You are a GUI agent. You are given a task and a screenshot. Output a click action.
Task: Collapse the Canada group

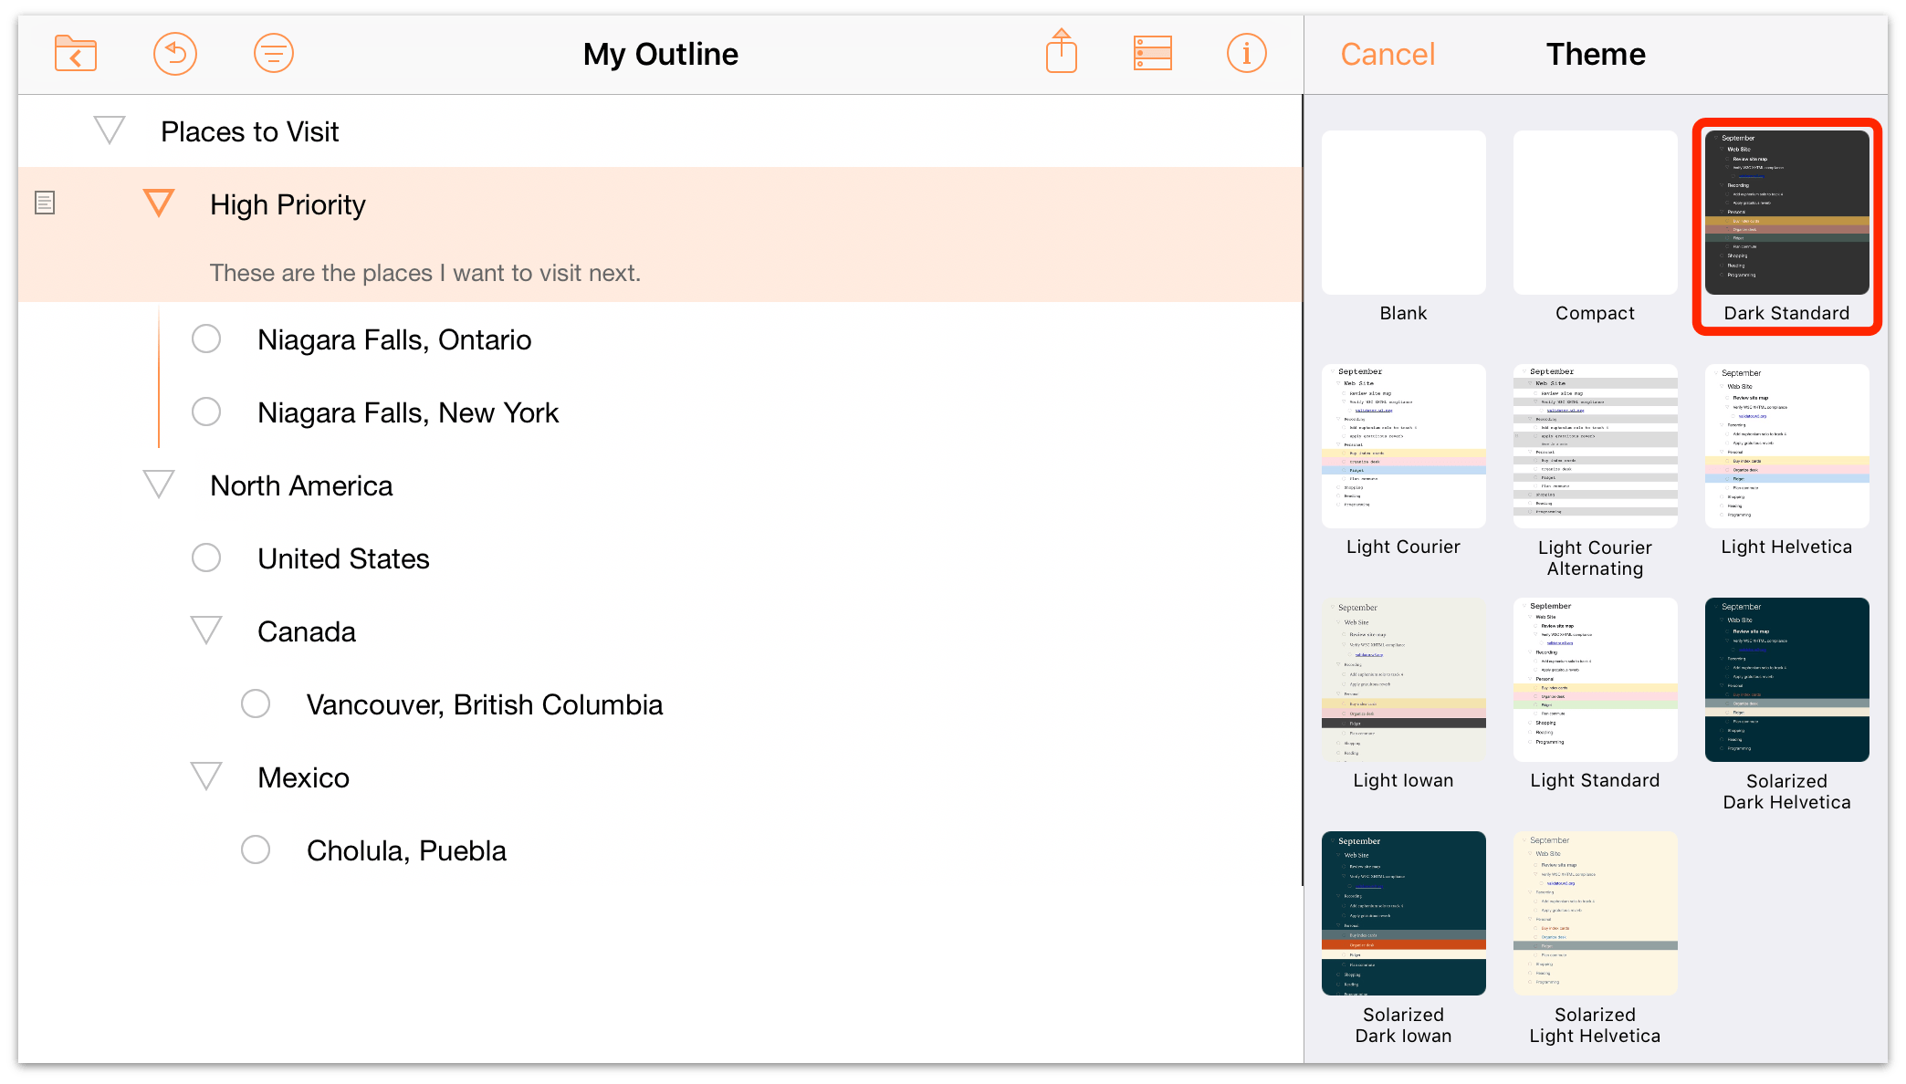click(206, 631)
